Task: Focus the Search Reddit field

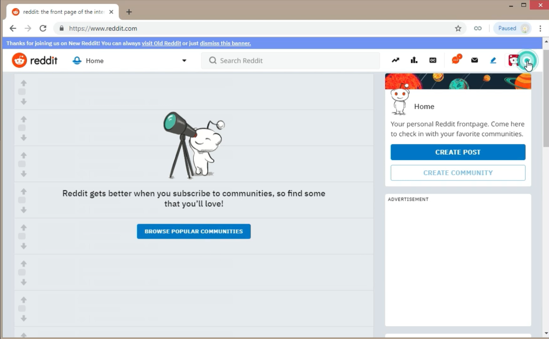Action: click(290, 61)
